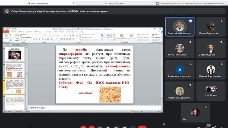Toggle text shadow (S) formatting

42,39
